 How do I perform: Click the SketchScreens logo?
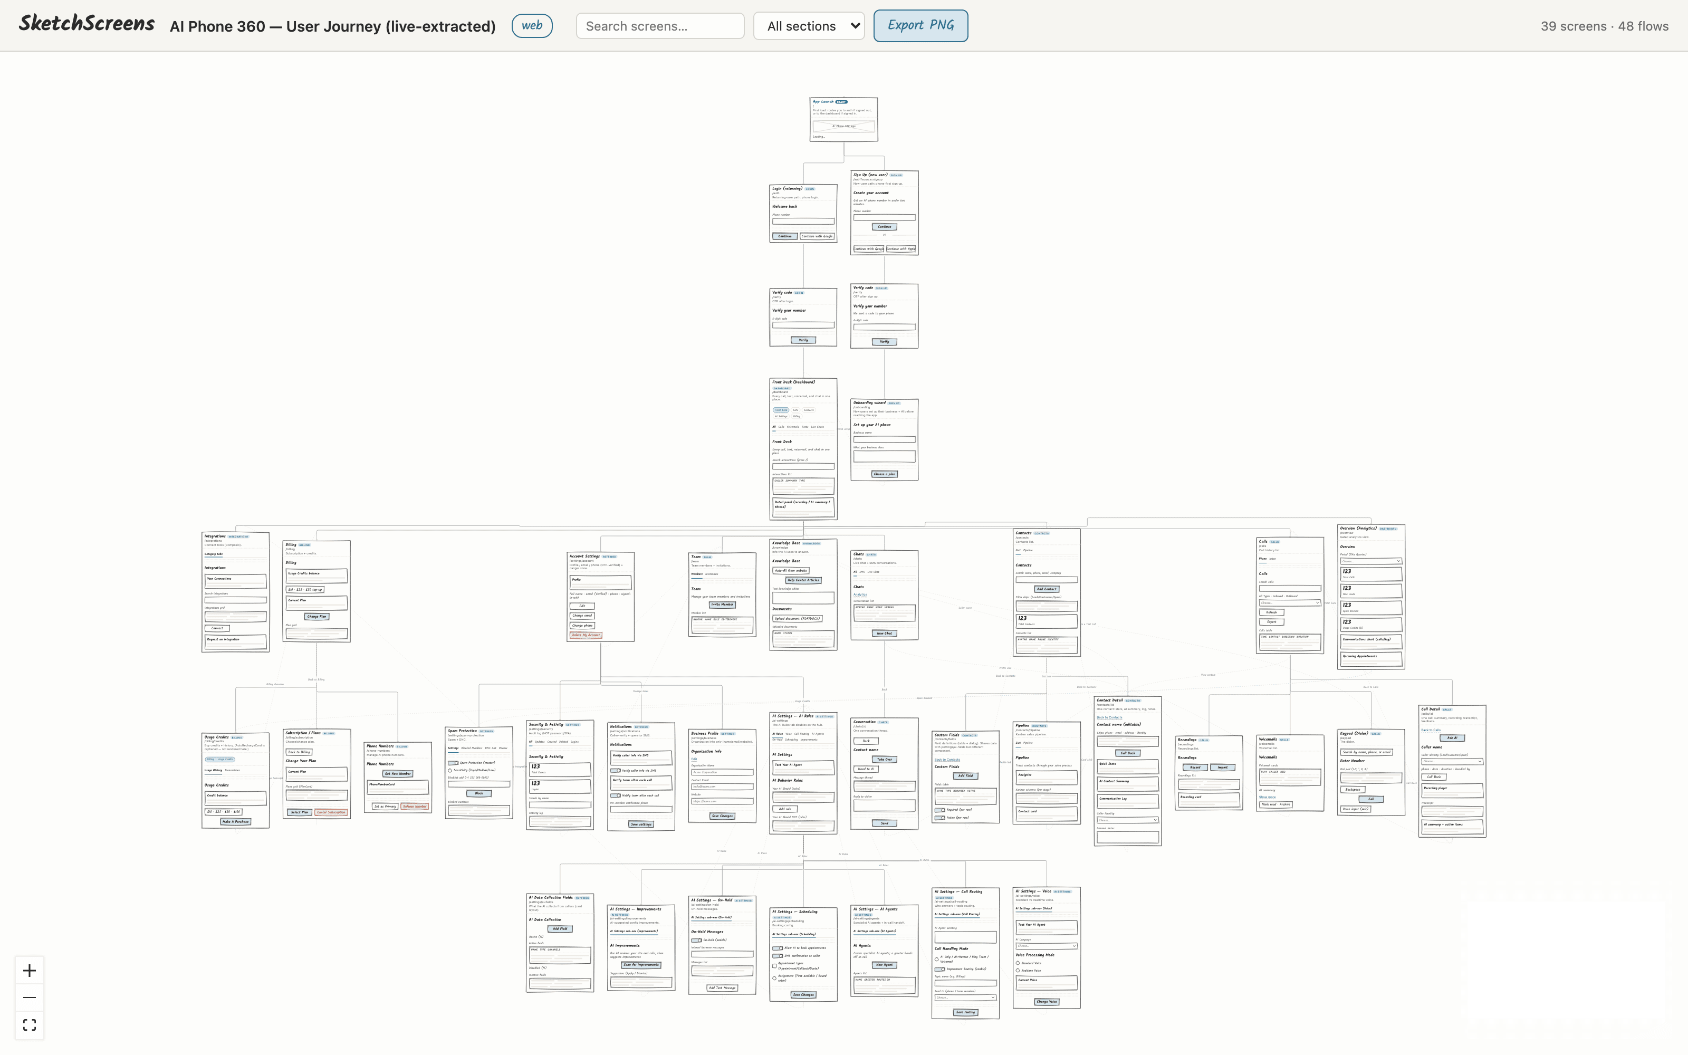click(x=87, y=24)
